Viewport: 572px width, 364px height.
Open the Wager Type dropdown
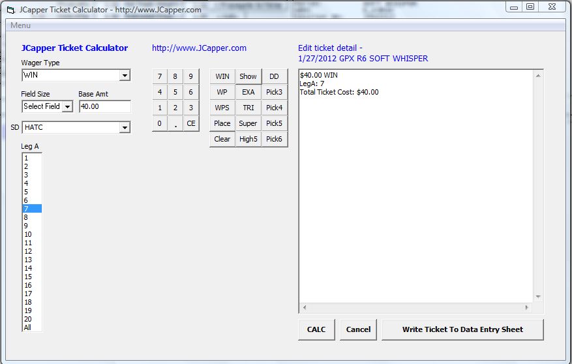pyautogui.click(x=125, y=76)
